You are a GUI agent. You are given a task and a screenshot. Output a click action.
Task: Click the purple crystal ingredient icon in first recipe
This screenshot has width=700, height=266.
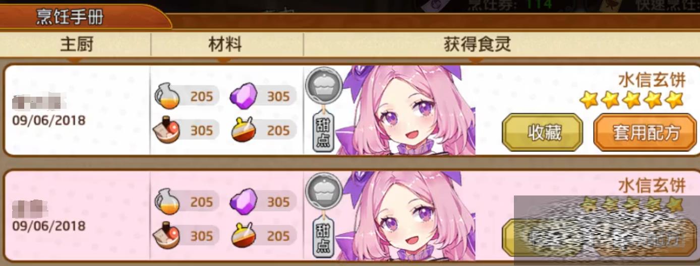[x=244, y=95]
